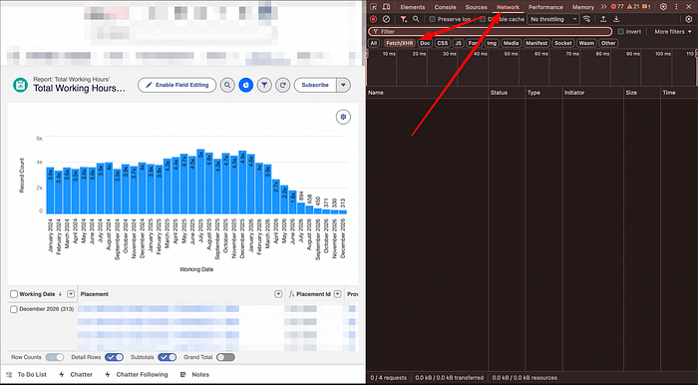Open Placement column menu
This screenshot has height=385, width=698.
tap(278, 294)
